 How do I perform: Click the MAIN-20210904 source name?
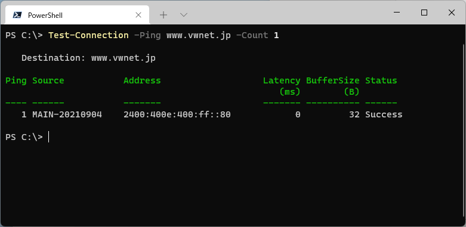coord(67,114)
